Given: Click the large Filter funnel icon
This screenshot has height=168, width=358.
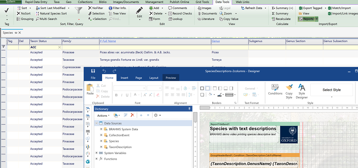Looking at the screenshot, I should (x=79, y=11).
